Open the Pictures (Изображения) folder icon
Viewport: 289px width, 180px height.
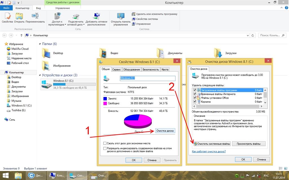[46, 66]
